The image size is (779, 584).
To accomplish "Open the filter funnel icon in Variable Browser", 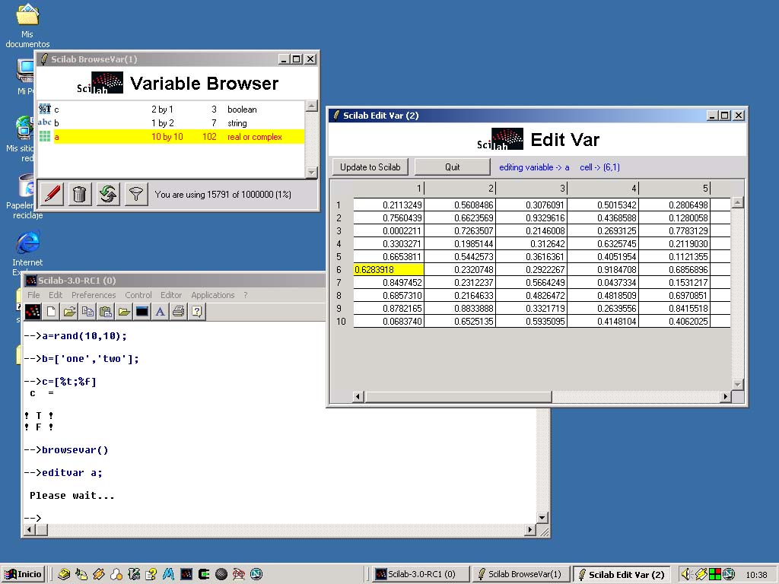I will pyautogui.click(x=135, y=194).
